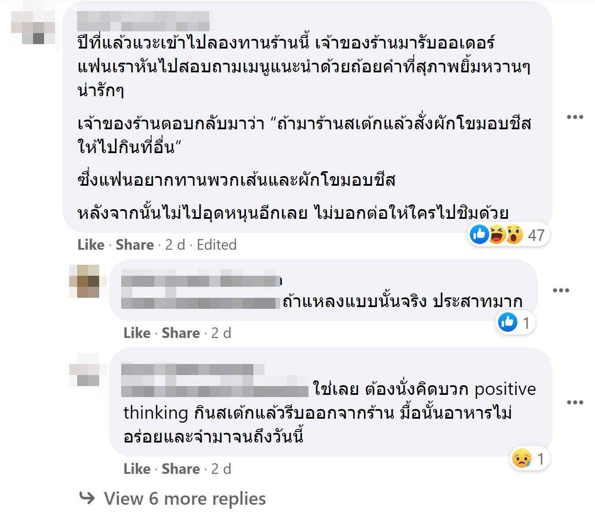This screenshot has width=595, height=514.
Task: Click the laughing haha reaction icon beside 47
Action: coord(498,235)
